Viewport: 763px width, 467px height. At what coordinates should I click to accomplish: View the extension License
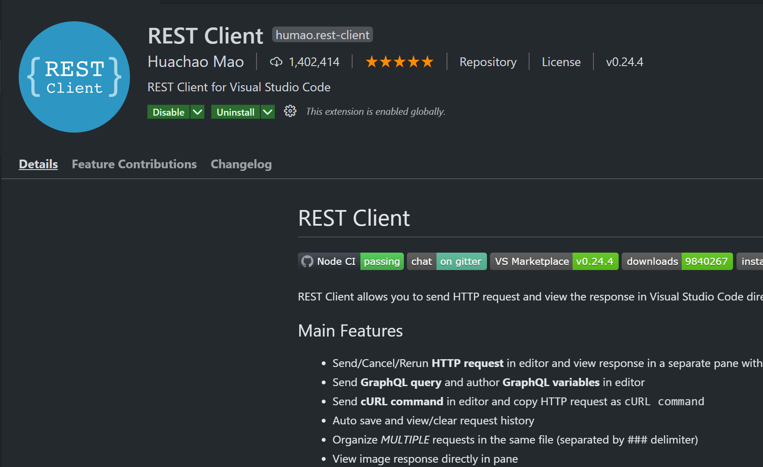click(561, 62)
